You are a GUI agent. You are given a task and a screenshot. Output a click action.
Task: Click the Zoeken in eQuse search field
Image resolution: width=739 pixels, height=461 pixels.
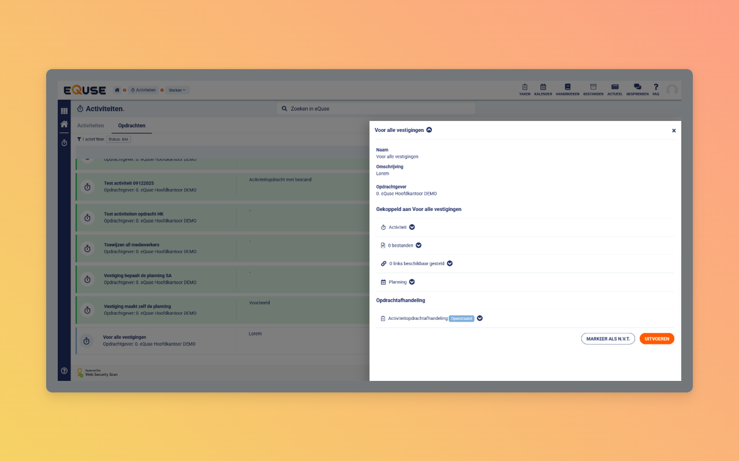pos(376,108)
